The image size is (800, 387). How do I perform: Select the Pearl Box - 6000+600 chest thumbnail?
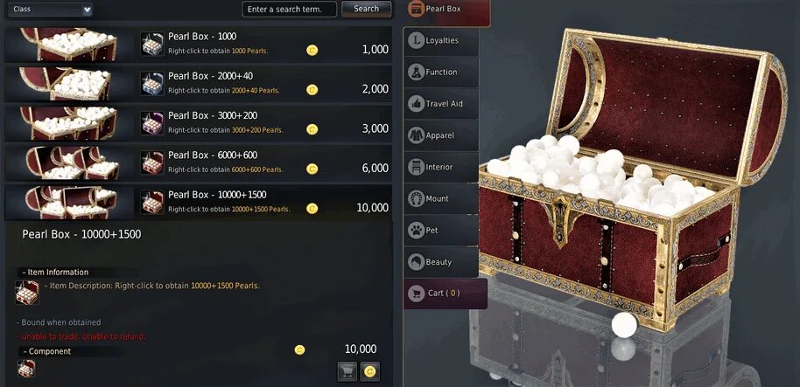point(72,163)
